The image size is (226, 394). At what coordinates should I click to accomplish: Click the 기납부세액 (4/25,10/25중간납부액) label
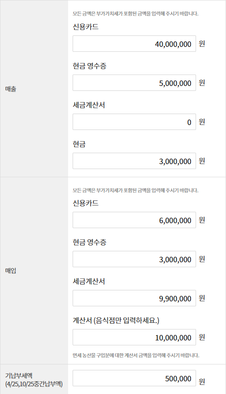coord(34,379)
